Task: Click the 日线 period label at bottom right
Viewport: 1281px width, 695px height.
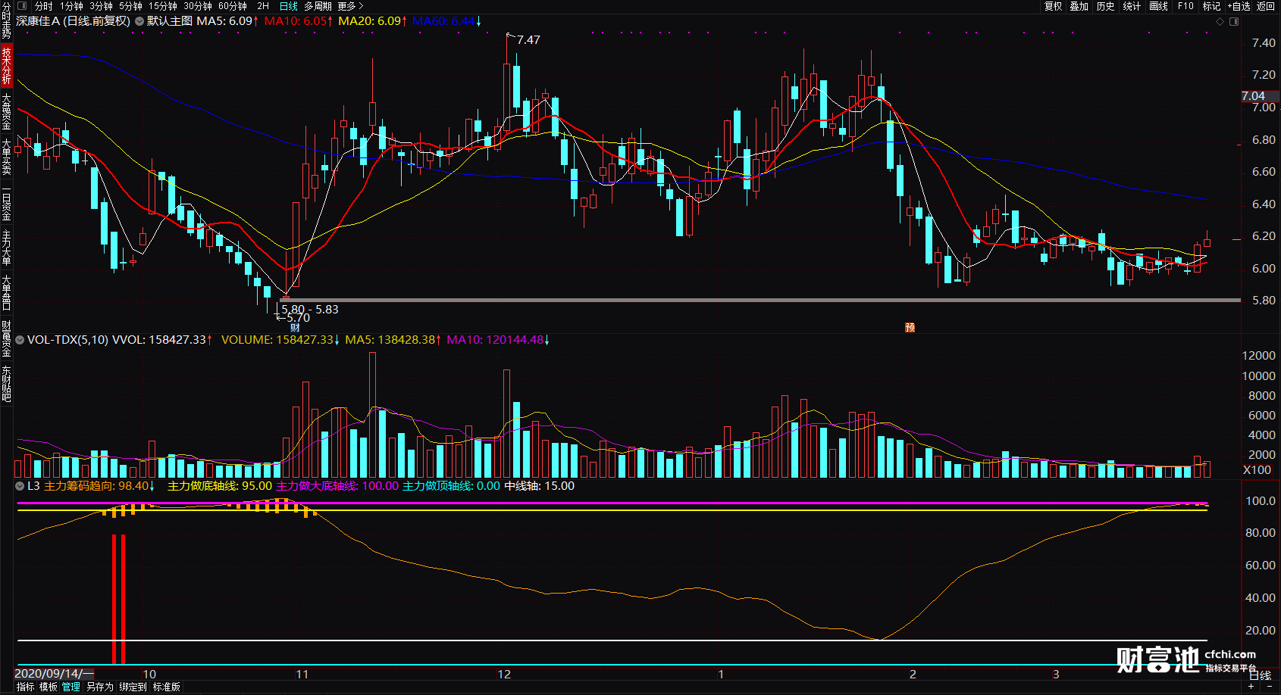Action: pyautogui.click(x=1260, y=675)
